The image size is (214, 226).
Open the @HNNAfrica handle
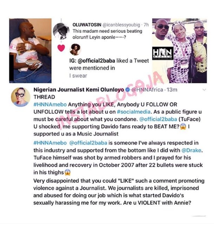(147, 89)
